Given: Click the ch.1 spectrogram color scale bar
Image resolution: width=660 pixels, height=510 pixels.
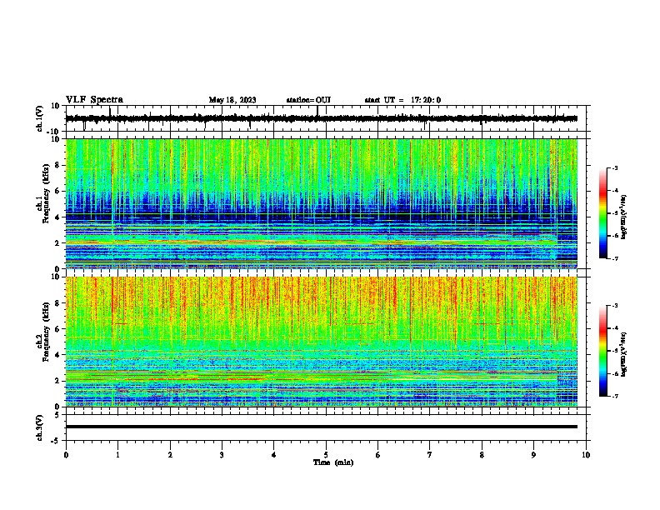Looking at the screenshot, I should pos(603,213).
